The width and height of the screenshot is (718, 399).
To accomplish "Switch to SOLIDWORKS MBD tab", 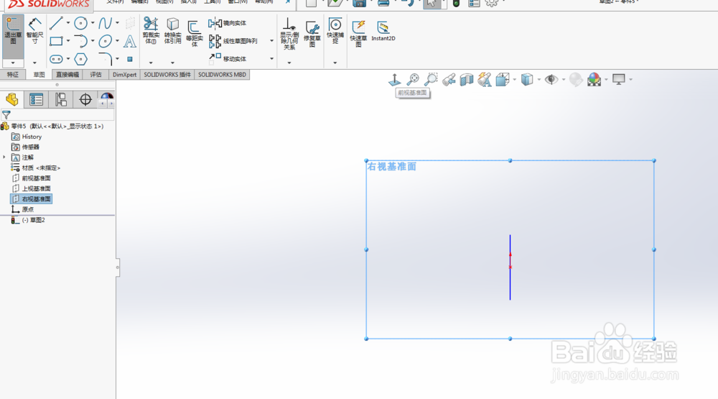I will pyautogui.click(x=222, y=75).
